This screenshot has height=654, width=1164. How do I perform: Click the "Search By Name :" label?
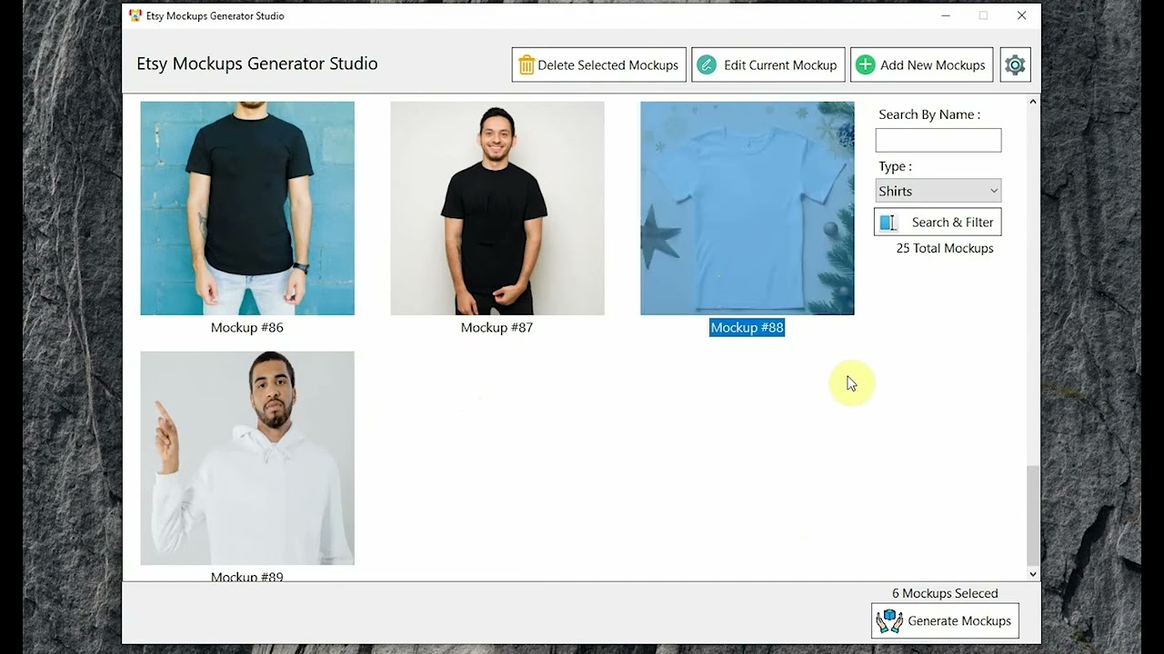pos(929,114)
